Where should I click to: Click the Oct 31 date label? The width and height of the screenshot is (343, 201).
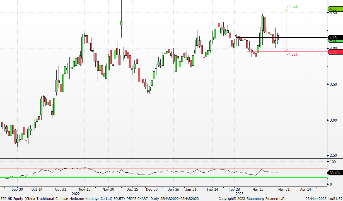click(61, 190)
